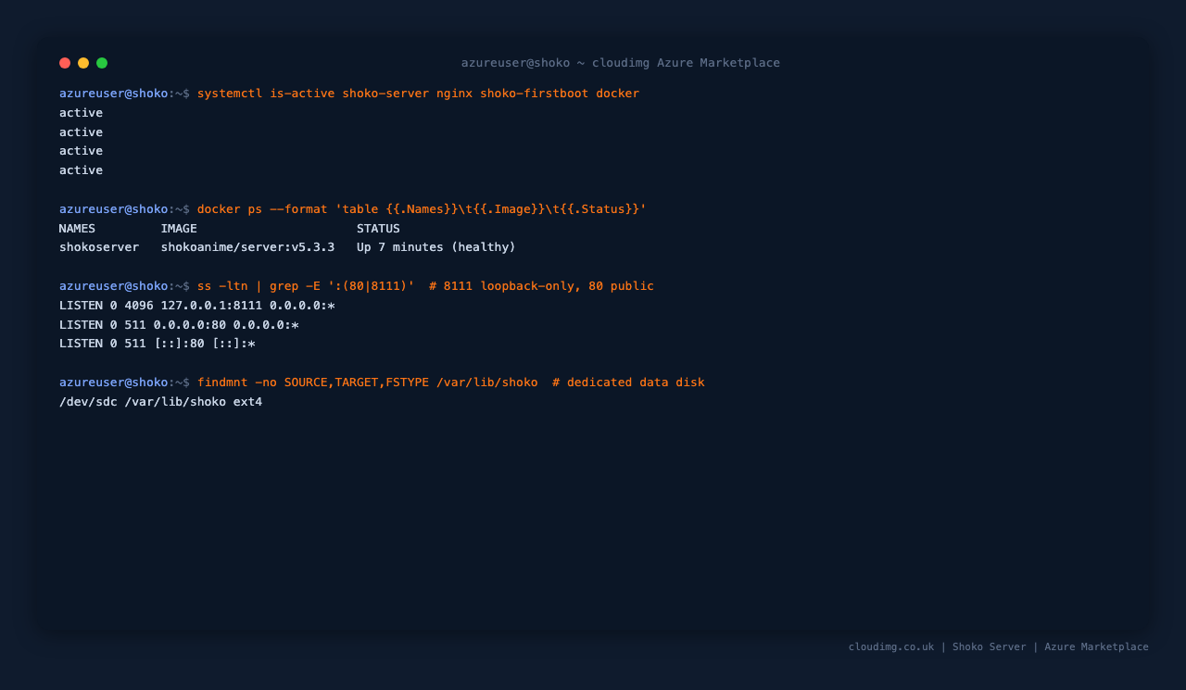1186x690 pixels.
Task: Click the 'ss -ltn | grep -E' command text
Action: [425, 286]
